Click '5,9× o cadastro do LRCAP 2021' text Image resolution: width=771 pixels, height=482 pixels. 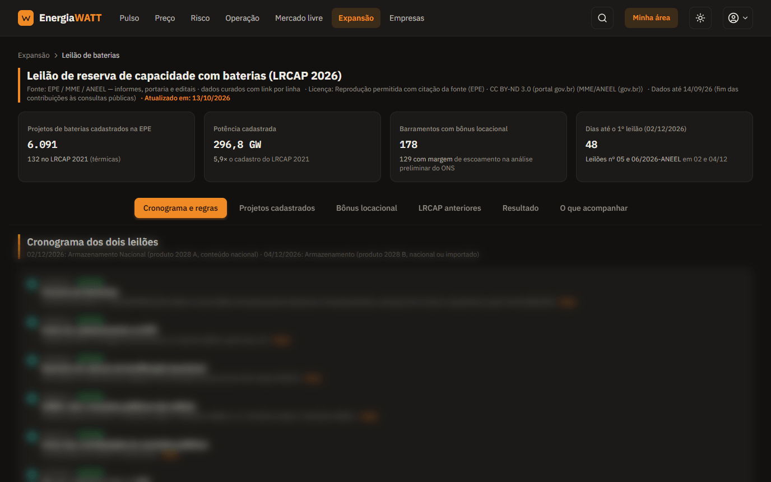pos(261,159)
